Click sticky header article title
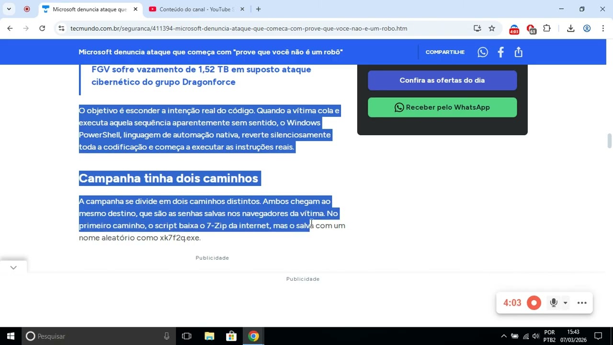 coord(211,52)
